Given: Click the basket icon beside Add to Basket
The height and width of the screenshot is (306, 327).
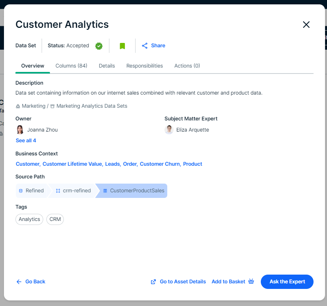Looking at the screenshot, I should click(x=251, y=282).
